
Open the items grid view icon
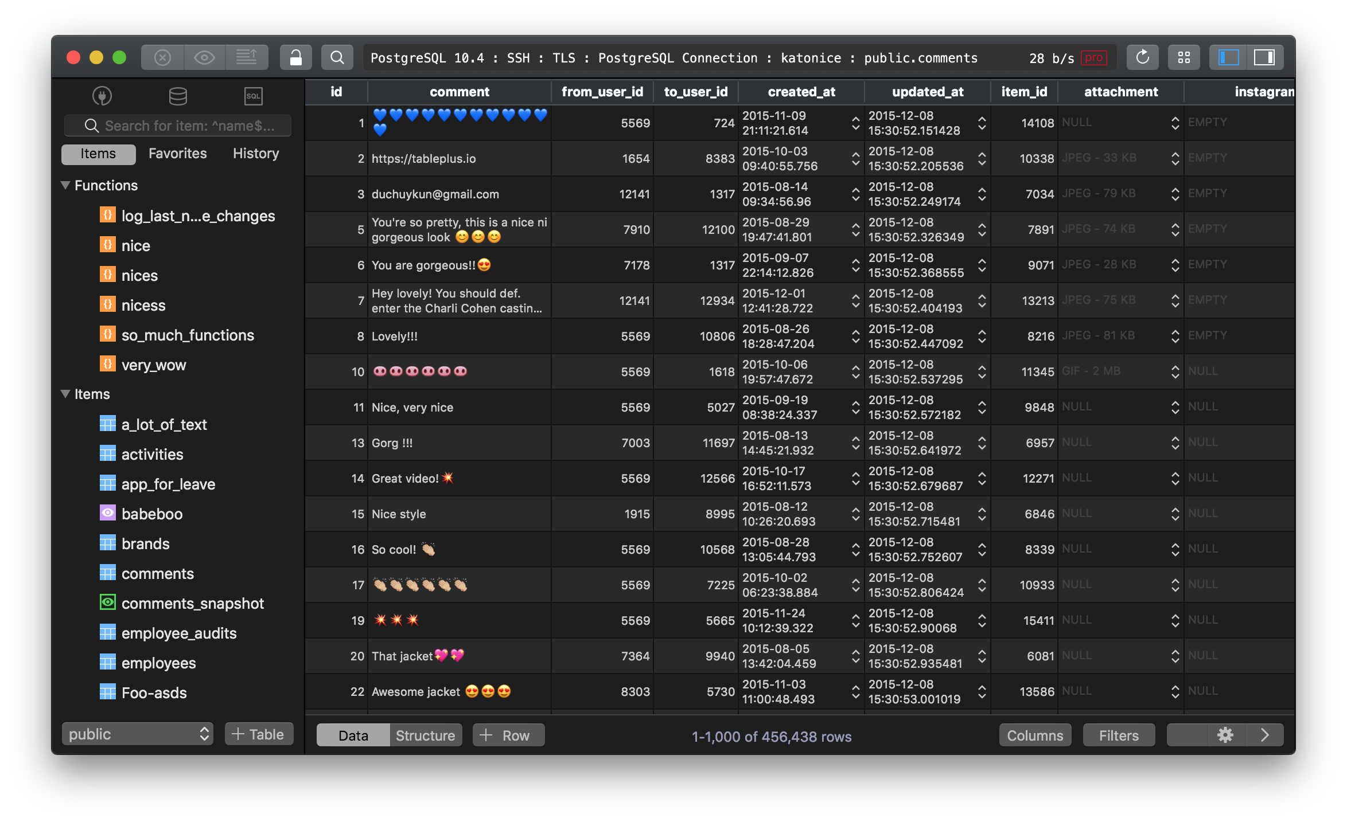1184,57
